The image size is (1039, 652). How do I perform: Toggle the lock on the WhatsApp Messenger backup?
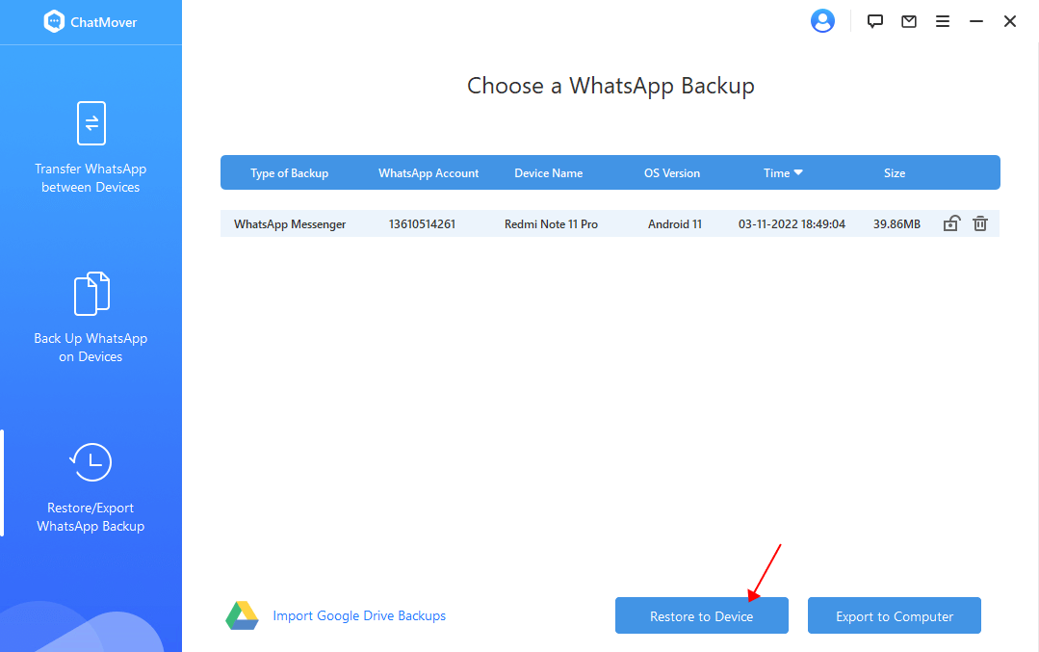coord(951,222)
